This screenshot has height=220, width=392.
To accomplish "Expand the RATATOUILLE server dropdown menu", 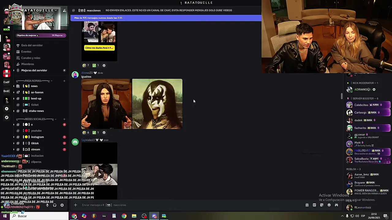I will 56,10.
